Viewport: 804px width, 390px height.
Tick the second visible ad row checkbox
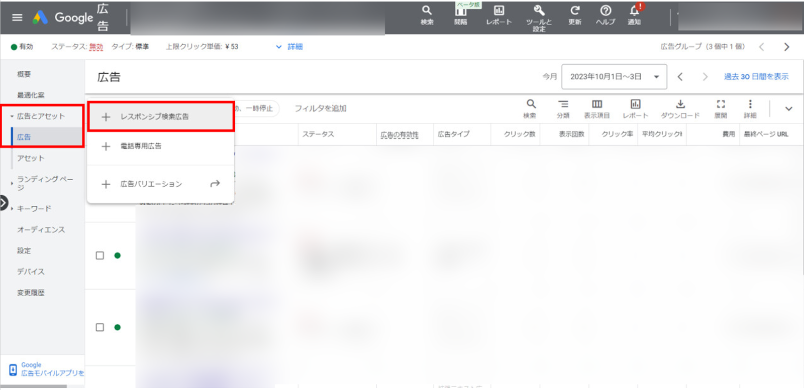click(x=100, y=327)
